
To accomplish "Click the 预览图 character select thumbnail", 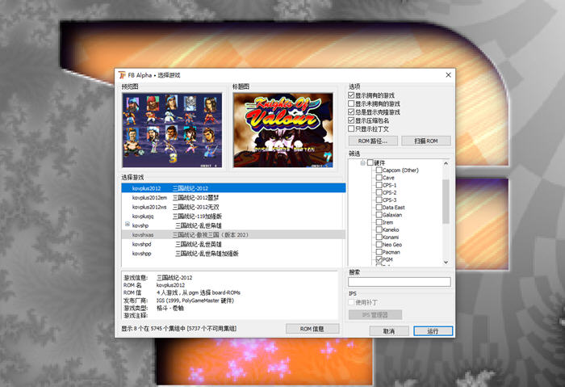I will [x=172, y=130].
